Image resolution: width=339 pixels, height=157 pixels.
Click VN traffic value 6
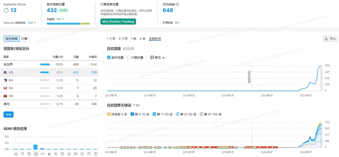[x=78, y=96]
